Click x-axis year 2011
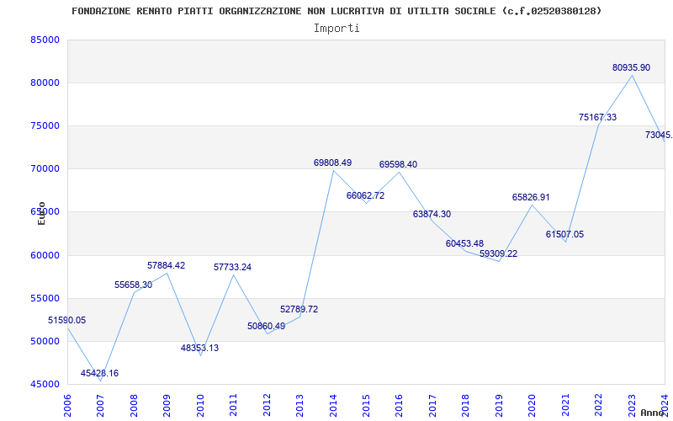Viewport: 673px width, 421px height. pos(233,405)
